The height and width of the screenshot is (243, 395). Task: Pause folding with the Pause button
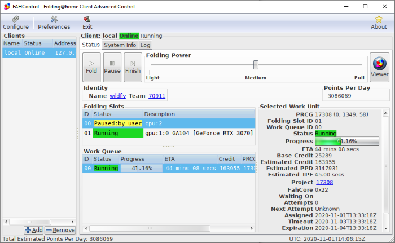pos(112,67)
